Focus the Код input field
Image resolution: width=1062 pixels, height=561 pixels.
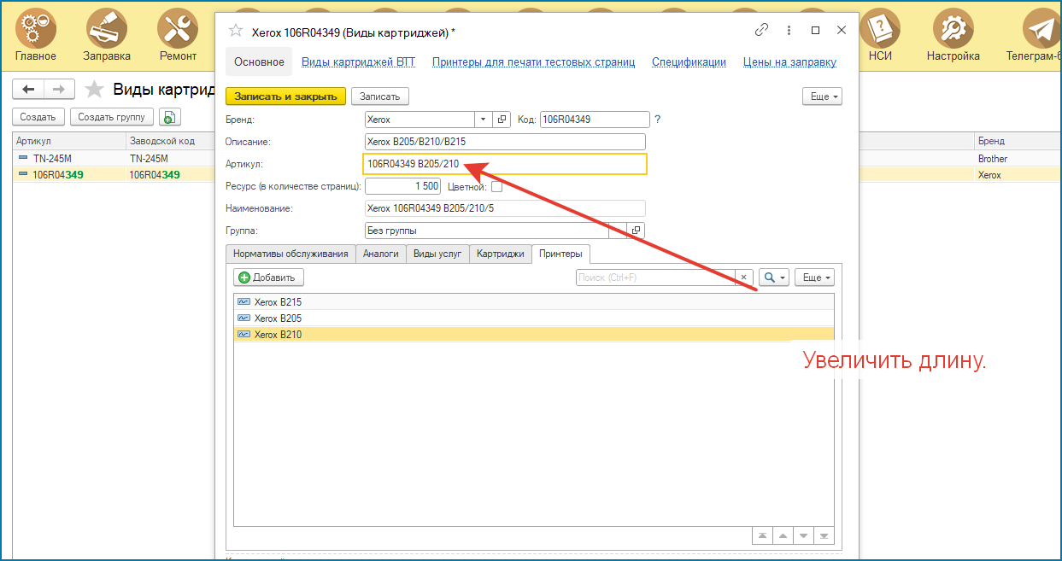[x=595, y=120]
